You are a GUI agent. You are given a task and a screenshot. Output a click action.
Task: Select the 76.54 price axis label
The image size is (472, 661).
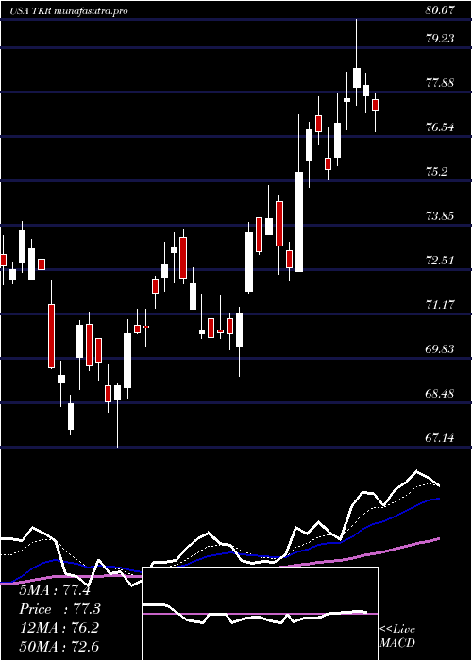point(440,127)
